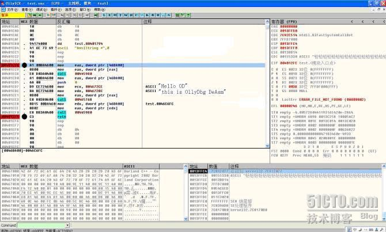Click the Help question mark toolbar icon
Screen dimensions: 386x232
pyautogui.click(x=188, y=15)
